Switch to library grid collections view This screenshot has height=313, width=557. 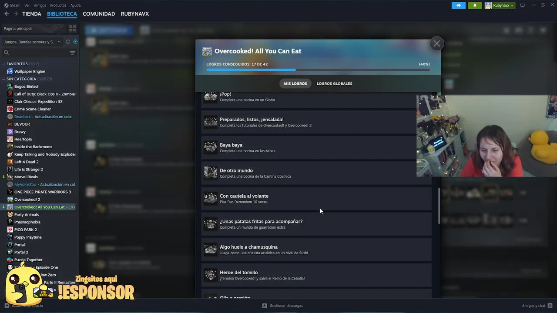tap(72, 28)
